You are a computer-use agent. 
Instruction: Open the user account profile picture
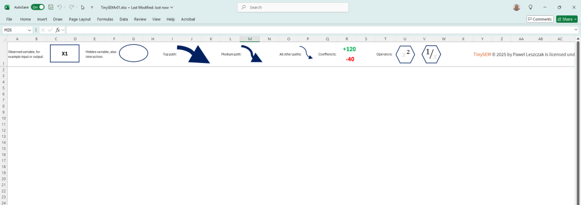516,7
